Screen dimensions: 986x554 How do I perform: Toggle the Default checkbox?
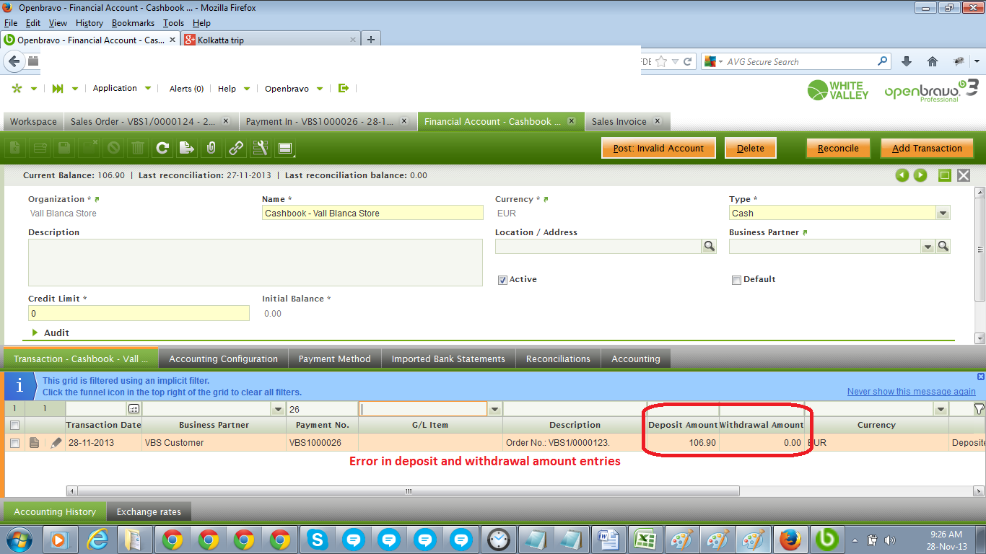coord(736,280)
